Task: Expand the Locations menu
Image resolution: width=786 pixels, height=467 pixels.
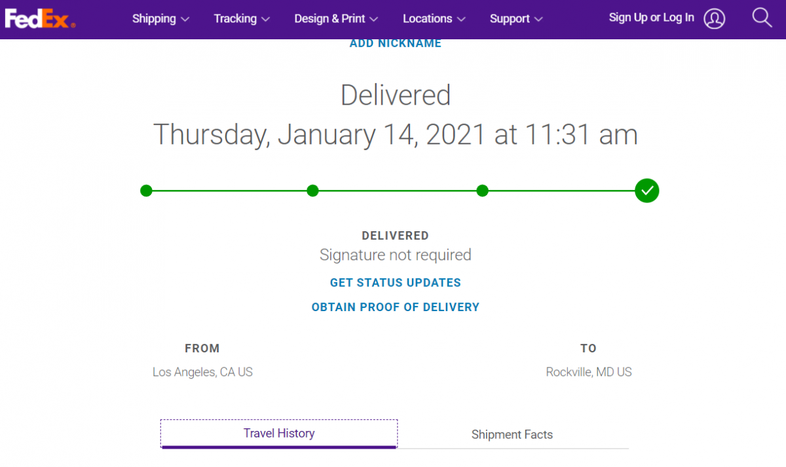Action: coord(434,19)
